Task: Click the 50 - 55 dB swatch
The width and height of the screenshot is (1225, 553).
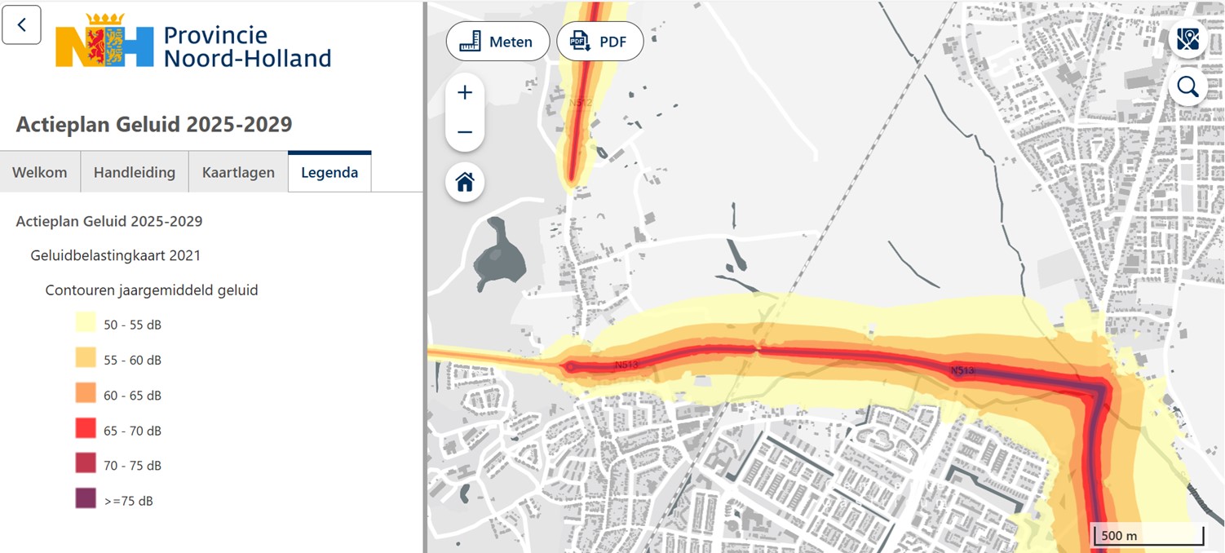Action: [x=86, y=324]
